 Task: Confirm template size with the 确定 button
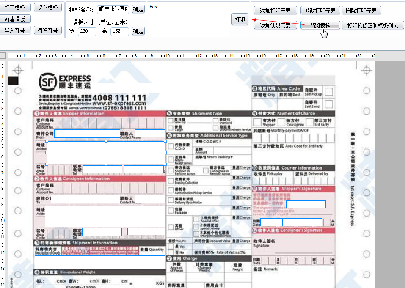(x=138, y=31)
